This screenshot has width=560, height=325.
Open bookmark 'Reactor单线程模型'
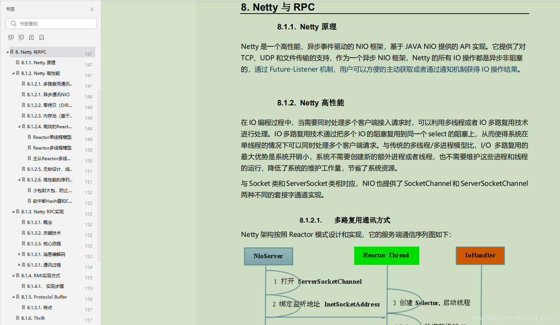coord(52,137)
